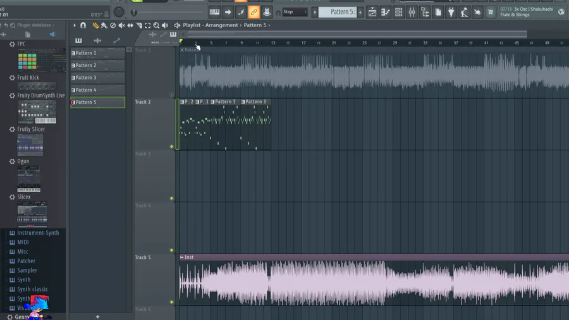Screen dimensions: 569x320
Task: Click the Track 2 header label
Action: click(143, 102)
